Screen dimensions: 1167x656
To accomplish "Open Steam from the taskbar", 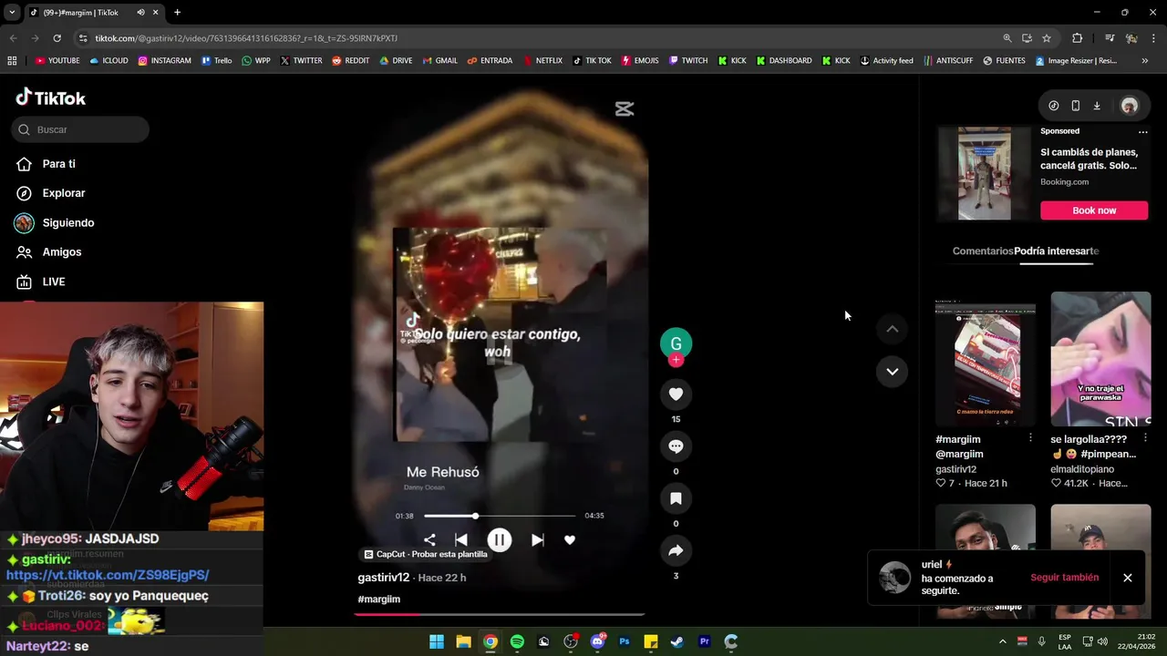I will (677, 641).
